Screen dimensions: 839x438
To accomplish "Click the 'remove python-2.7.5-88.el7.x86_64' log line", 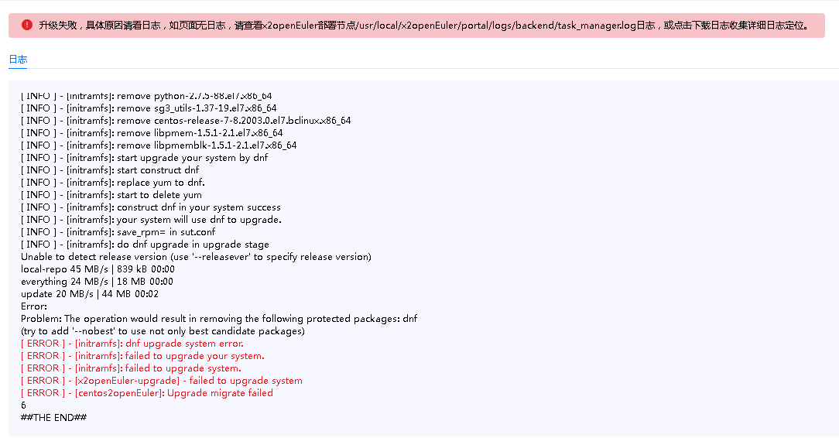I will [x=146, y=96].
